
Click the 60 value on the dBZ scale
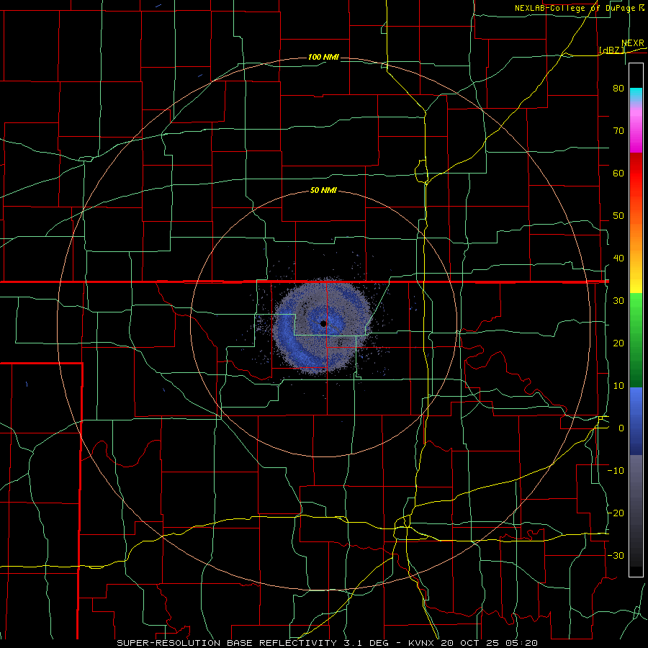(618, 173)
